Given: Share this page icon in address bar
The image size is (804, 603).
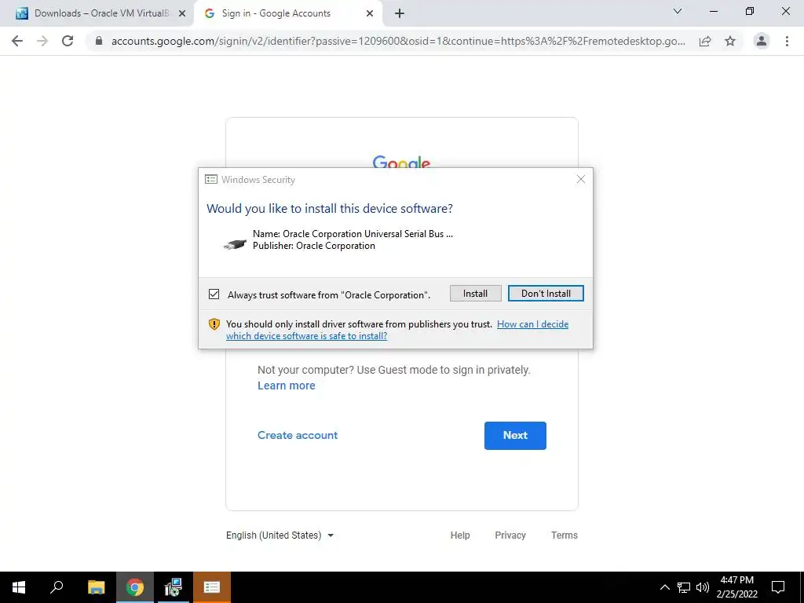Looking at the screenshot, I should tap(705, 41).
